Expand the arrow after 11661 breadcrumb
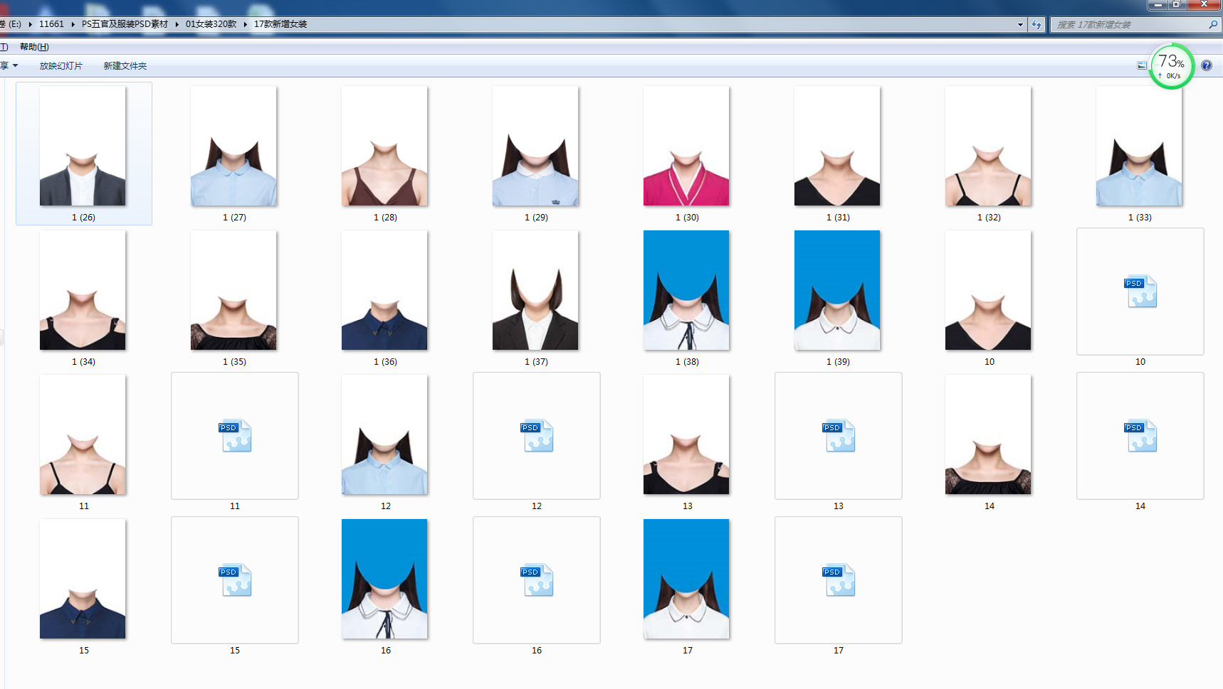The width and height of the screenshot is (1223, 689). [73, 24]
